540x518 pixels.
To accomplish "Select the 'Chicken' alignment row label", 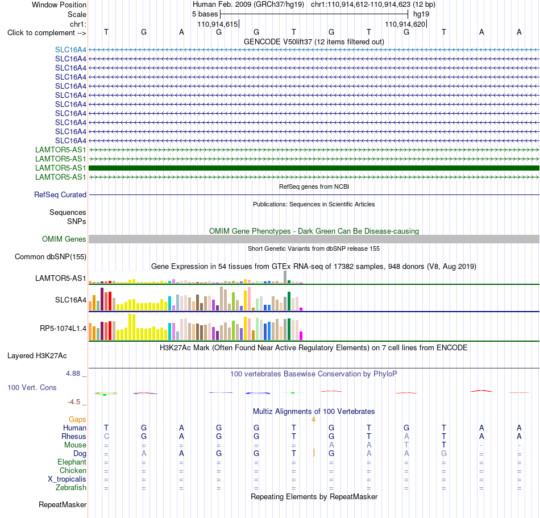I will 73,470.
